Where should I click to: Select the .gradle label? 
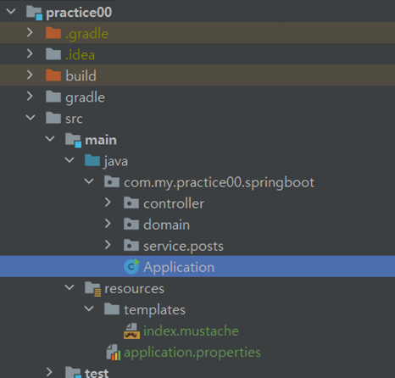(x=87, y=34)
